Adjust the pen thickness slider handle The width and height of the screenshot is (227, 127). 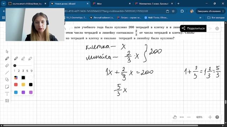15,66
